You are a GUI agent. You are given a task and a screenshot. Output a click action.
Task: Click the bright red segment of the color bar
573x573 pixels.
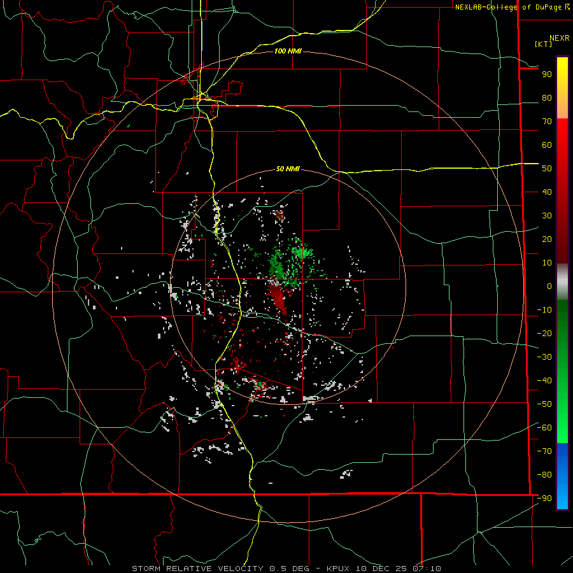pos(562,139)
